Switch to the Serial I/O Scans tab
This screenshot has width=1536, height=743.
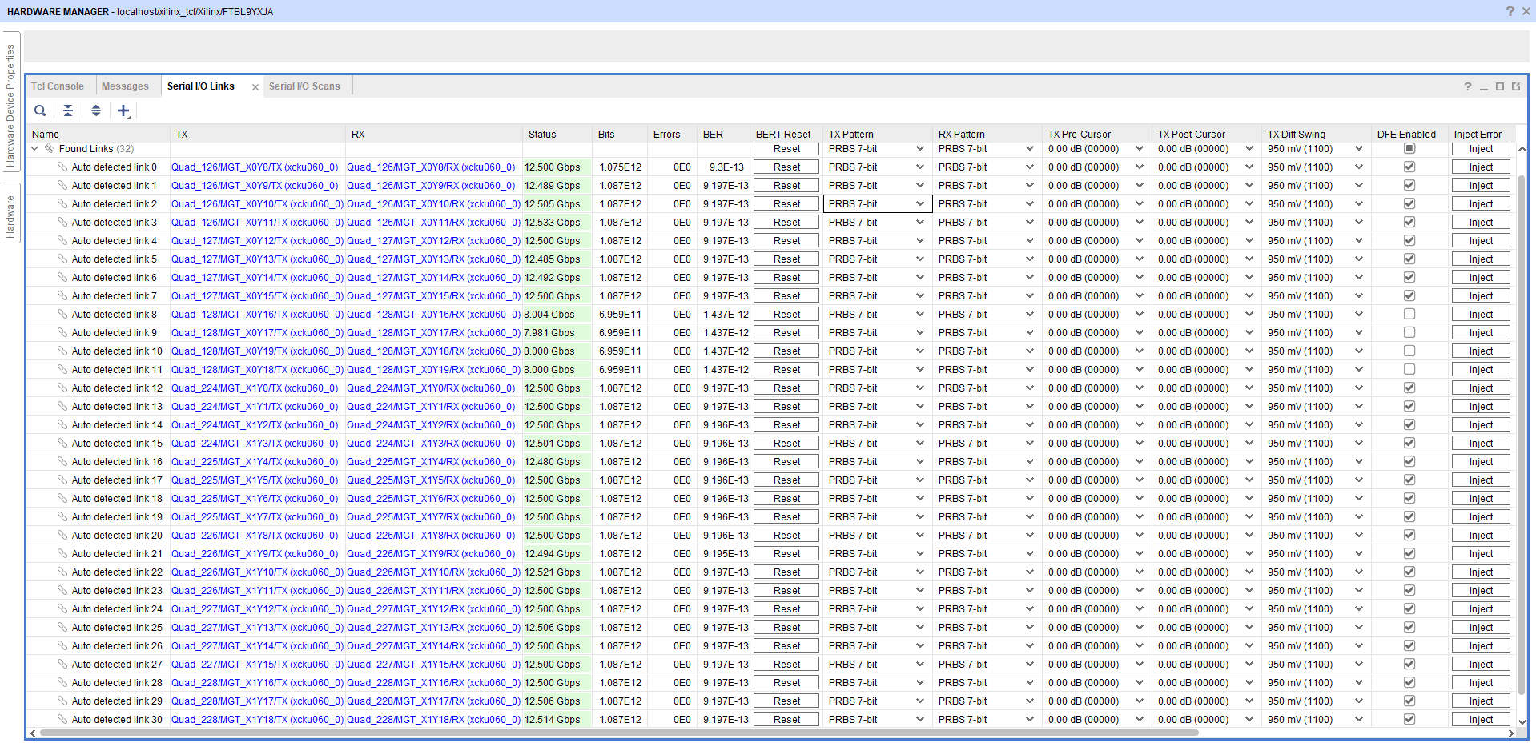point(304,86)
